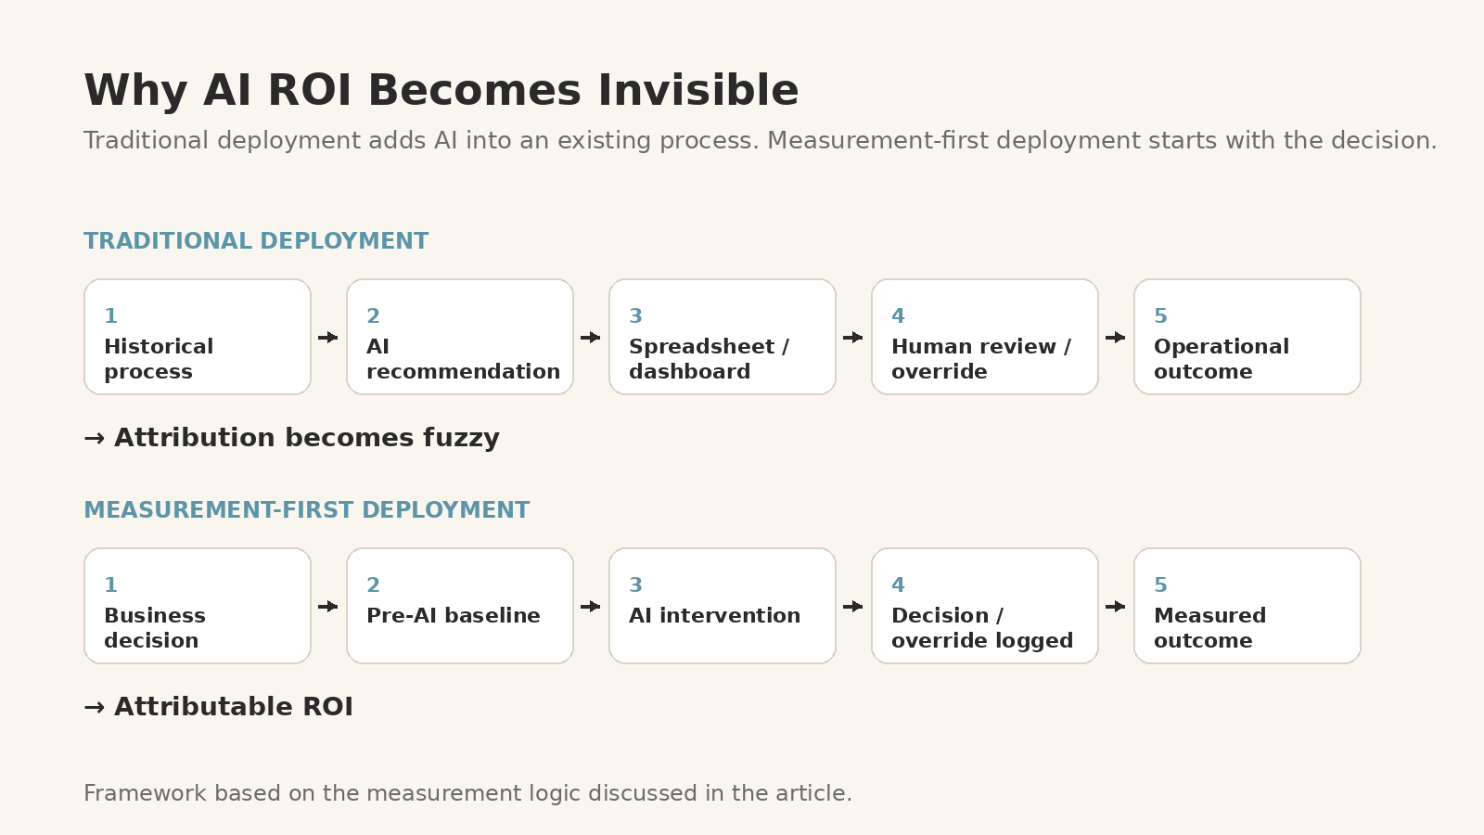Screen dimensions: 1484x835
Task: Select the AI recommendation step box
Action: 460,337
